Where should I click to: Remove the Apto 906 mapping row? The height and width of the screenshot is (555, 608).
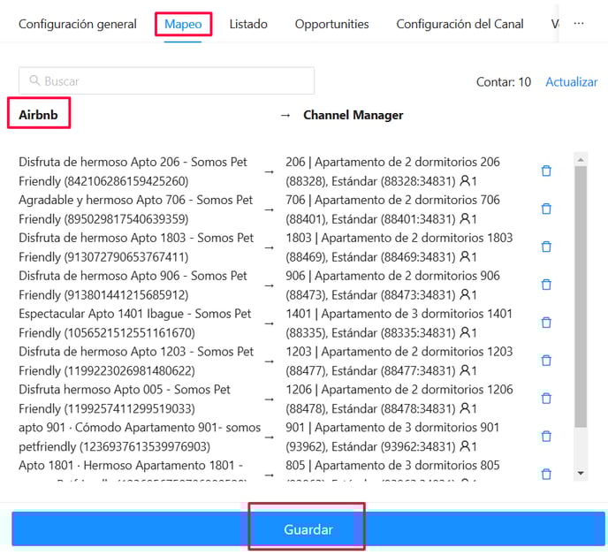[545, 285]
